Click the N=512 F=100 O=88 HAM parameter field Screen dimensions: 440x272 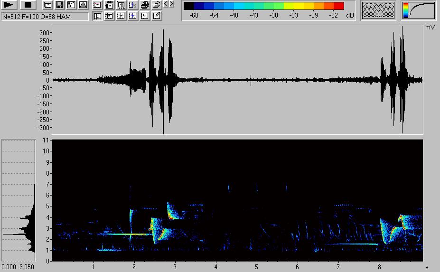[x=45, y=16]
